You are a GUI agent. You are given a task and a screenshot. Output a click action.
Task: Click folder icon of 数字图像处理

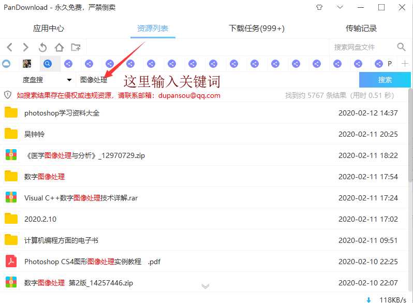[11, 176]
